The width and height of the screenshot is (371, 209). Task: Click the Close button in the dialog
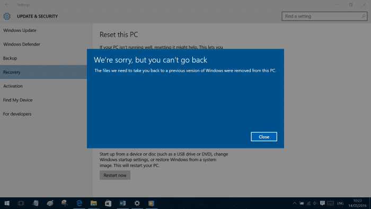(x=264, y=136)
